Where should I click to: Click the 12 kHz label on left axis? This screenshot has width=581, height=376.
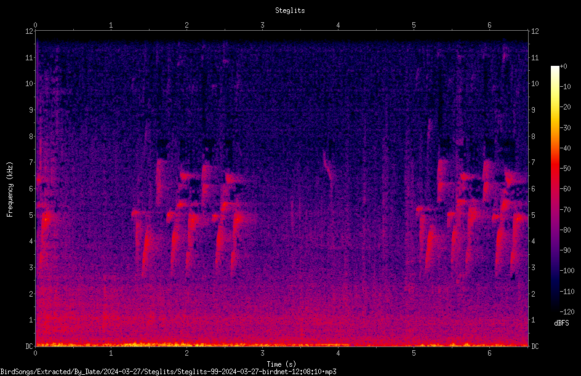[x=30, y=31]
